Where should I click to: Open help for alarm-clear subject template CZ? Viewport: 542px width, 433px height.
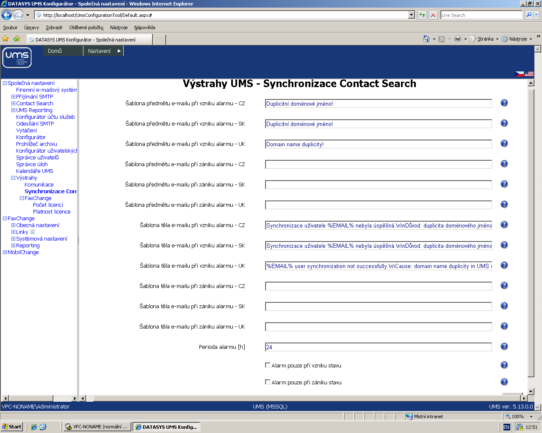click(504, 164)
